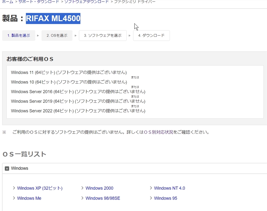
Task: Click the Windows 10 (64ビット) line
Action: pos(69,82)
